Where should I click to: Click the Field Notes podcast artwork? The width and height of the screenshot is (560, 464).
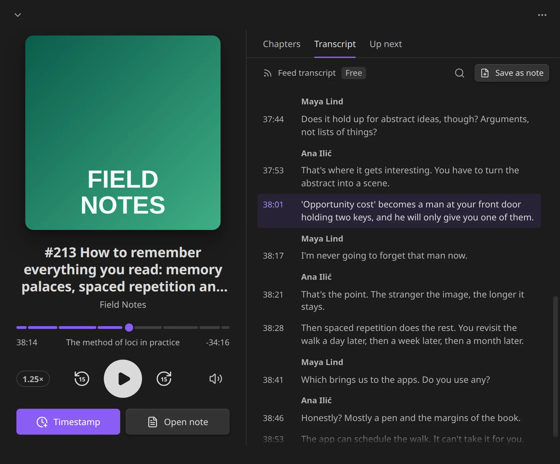(x=123, y=133)
